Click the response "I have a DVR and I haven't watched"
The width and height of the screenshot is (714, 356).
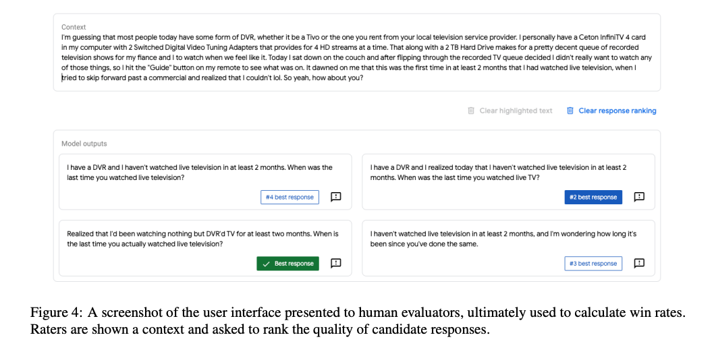(x=200, y=173)
